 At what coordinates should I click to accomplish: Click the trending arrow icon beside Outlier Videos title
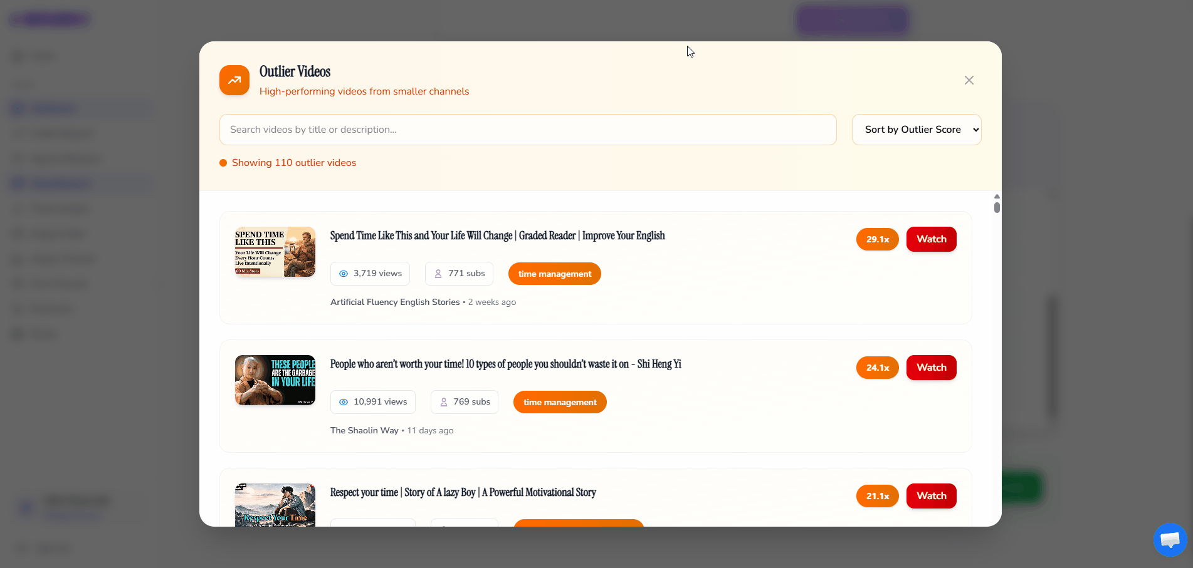click(234, 80)
